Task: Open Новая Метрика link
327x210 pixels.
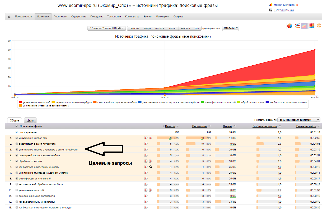Action: coord(284,5)
